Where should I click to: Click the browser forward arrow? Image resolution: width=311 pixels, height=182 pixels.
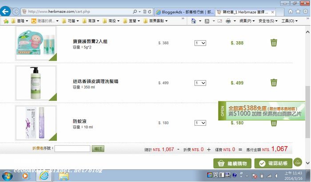tap(16, 12)
